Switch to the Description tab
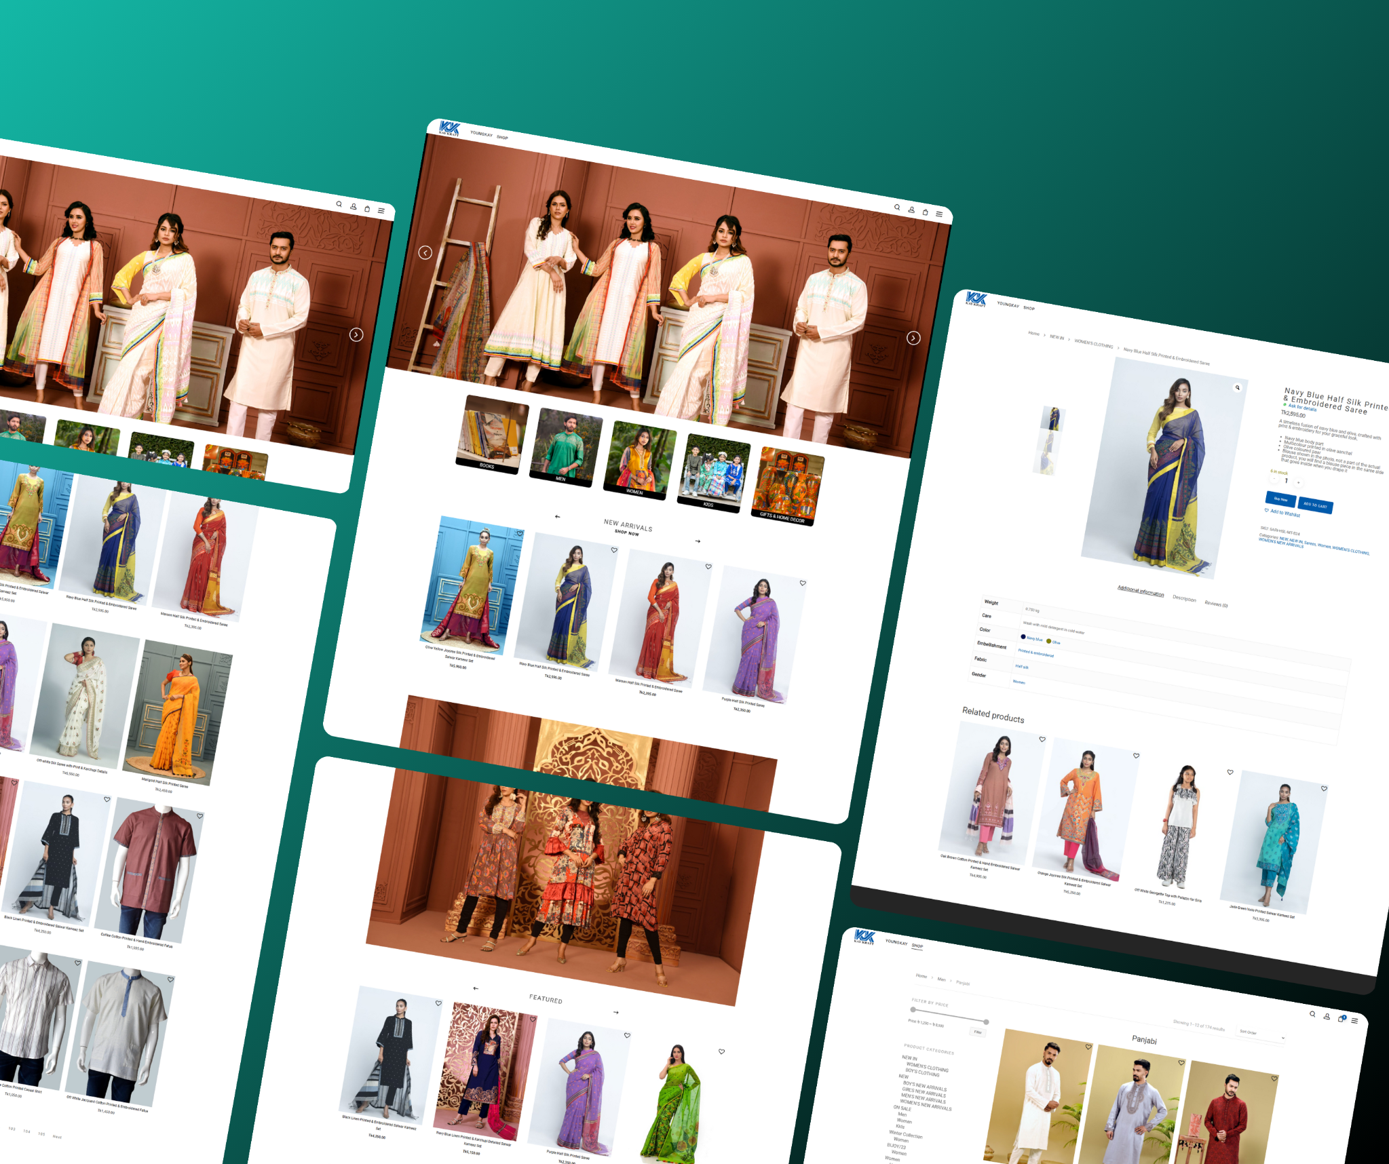1389x1164 pixels. (x=1186, y=598)
